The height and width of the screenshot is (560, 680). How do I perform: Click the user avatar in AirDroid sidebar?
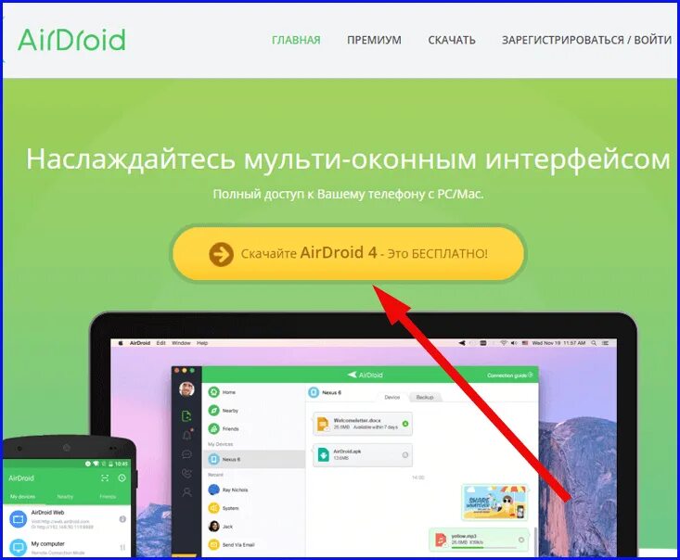pyautogui.click(x=186, y=388)
